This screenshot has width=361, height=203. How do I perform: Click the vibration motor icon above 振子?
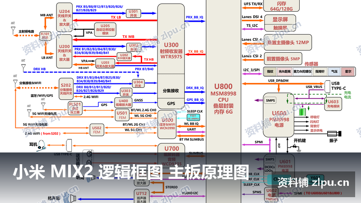334,133
